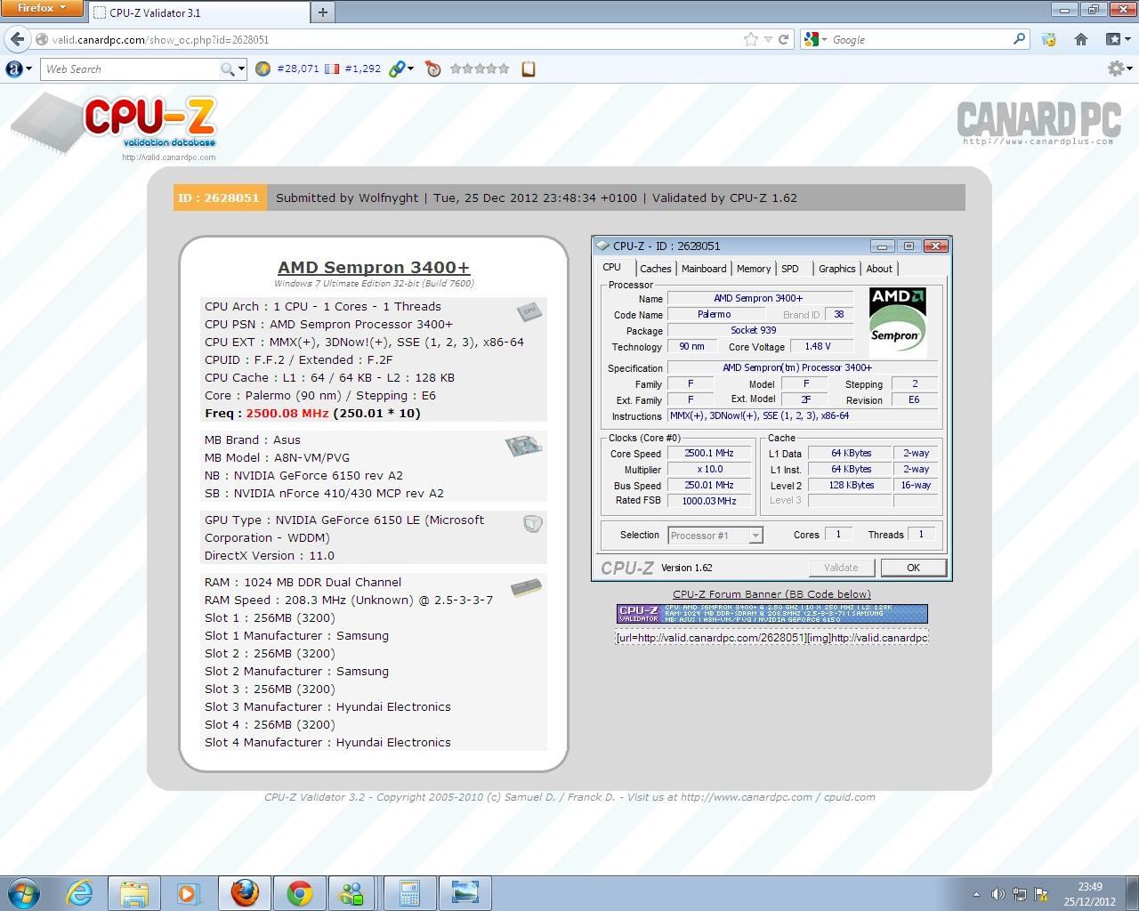Click the global rank globe icon
The image size is (1139, 911).
pos(263,69)
